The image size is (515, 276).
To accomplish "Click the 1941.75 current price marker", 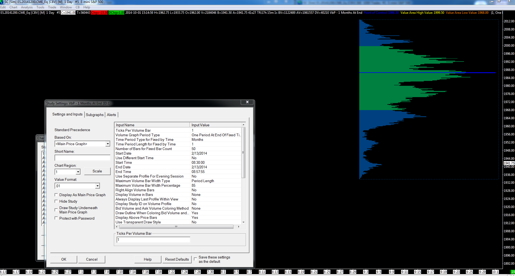I will [x=509, y=163].
